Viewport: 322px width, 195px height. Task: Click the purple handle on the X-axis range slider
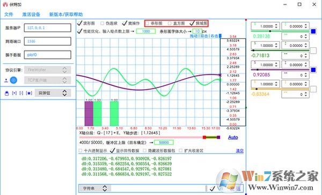(x=218, y=138)
